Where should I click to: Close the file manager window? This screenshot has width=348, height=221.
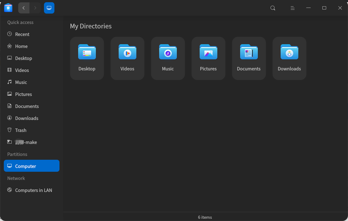pos(340,8)
